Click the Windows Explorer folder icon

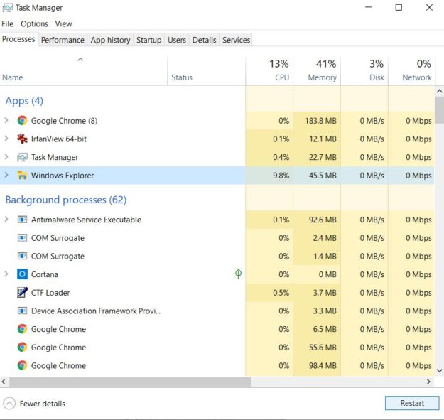click(22, 176)
